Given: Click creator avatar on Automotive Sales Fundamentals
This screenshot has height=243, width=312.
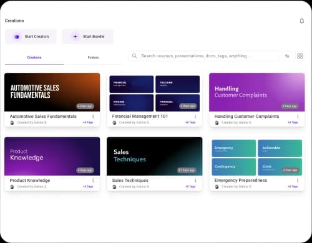Looking at the screenshot, I should [x=12, y=123].
